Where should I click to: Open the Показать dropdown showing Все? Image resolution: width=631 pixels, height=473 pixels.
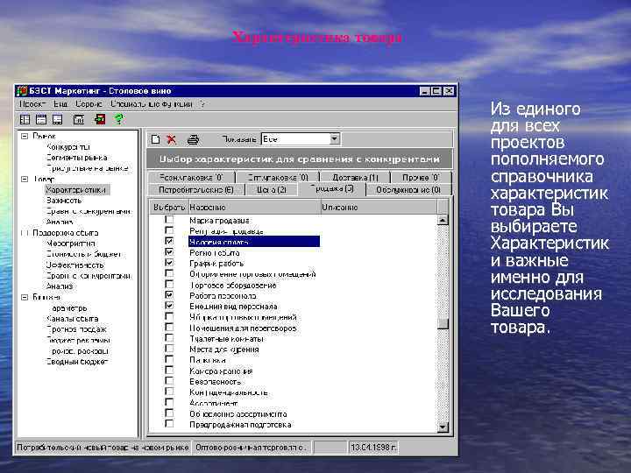(x=335, y=139)
